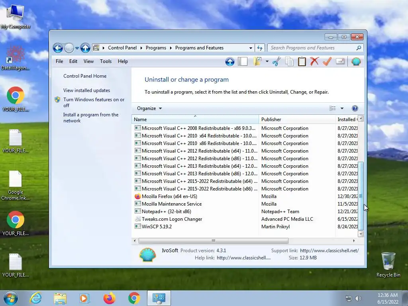This screenshot has width=408, height=306.
Task: Click Install a program from the network
Action: pos(90,118)
